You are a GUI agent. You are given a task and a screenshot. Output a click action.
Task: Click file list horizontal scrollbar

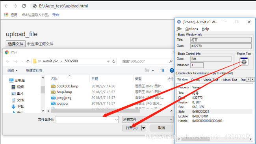pos(95,111)
